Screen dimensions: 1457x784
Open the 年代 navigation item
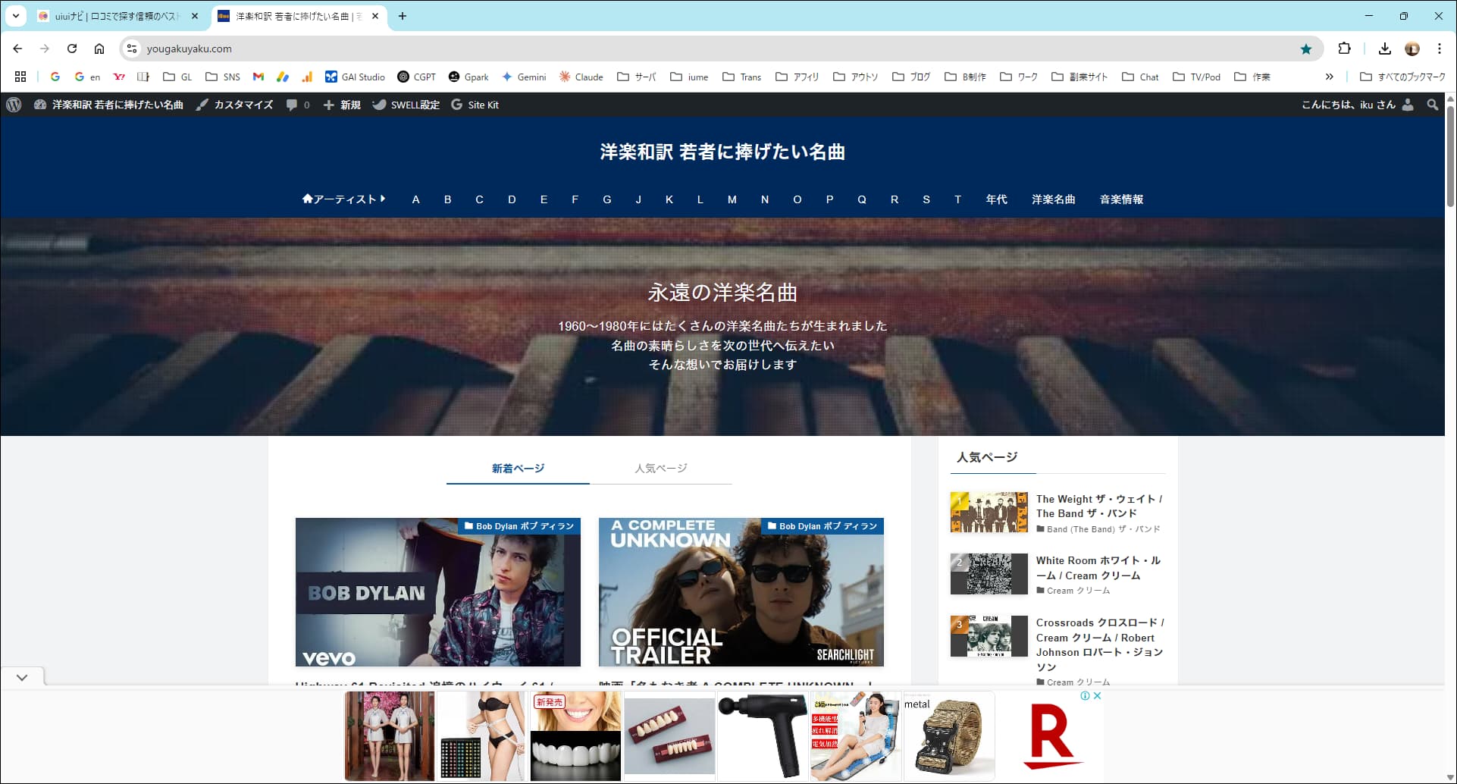[x=996, y=199]
